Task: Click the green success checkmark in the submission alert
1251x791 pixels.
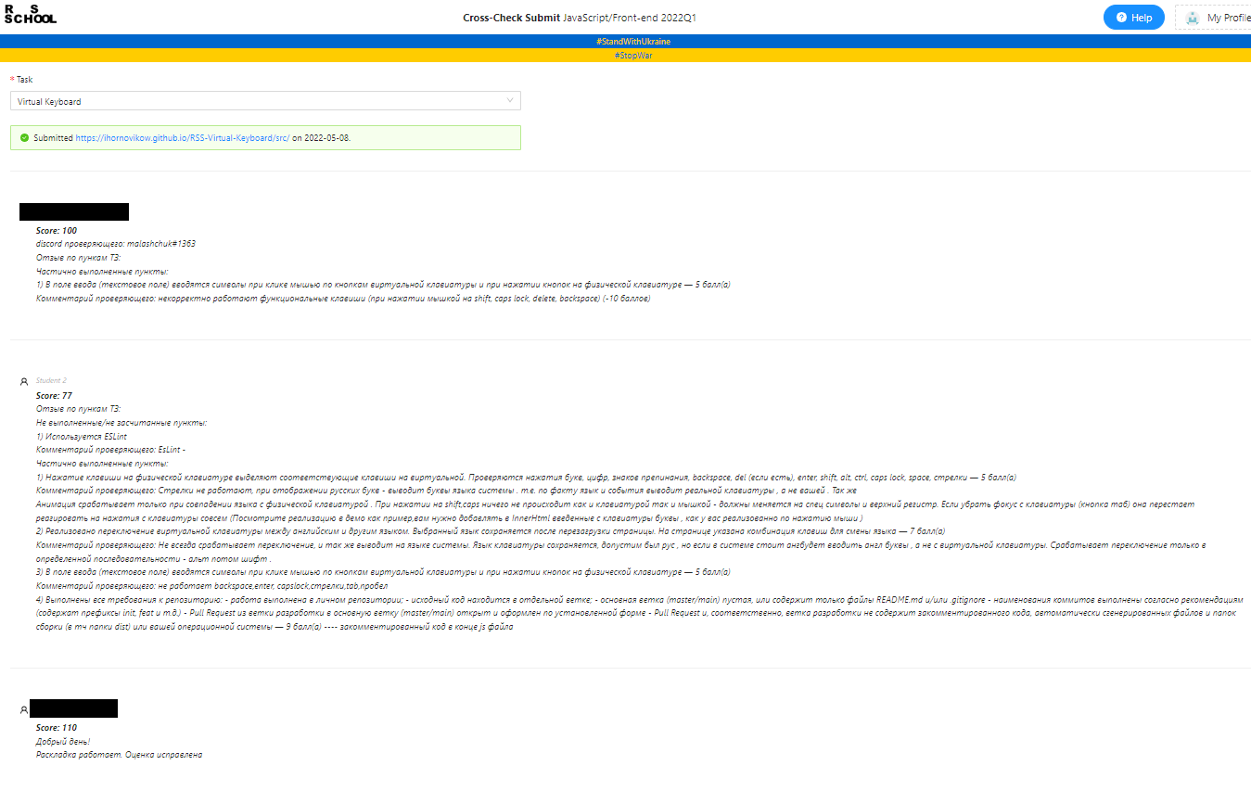Action: [24, 137]
